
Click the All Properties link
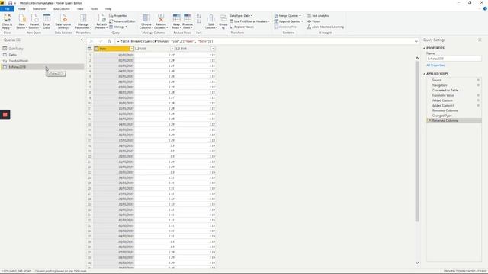click(435, 65)
